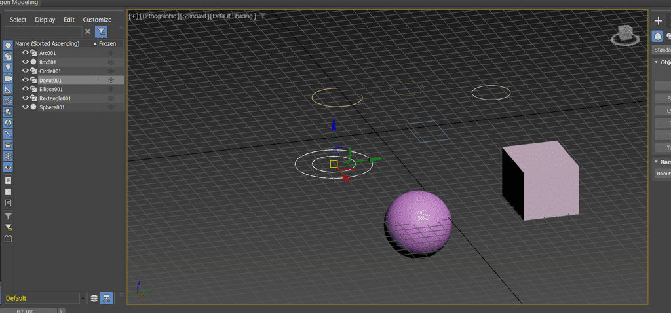
Task: Open the funnel with gear filter settings
Action: click(8, 227)
